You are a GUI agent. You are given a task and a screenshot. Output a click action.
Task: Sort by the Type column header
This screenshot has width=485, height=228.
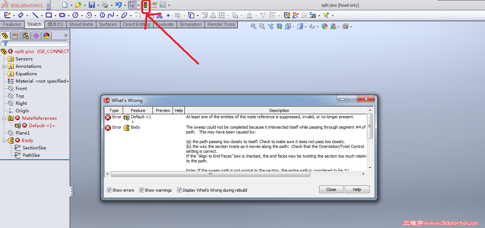point(114,110)
